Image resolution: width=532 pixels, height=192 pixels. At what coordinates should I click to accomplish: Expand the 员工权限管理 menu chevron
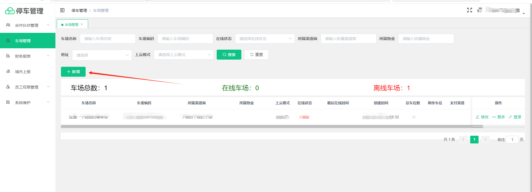48,87
